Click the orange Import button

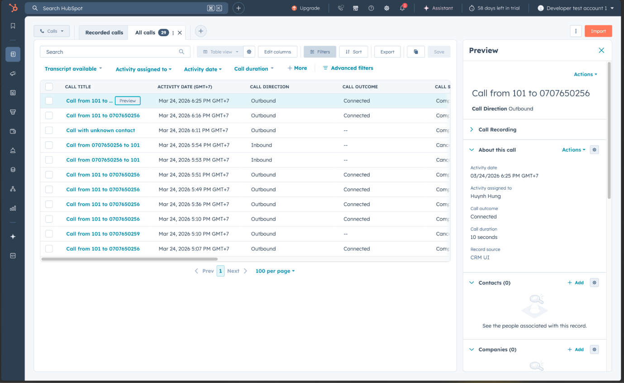[x=598, y=31]
